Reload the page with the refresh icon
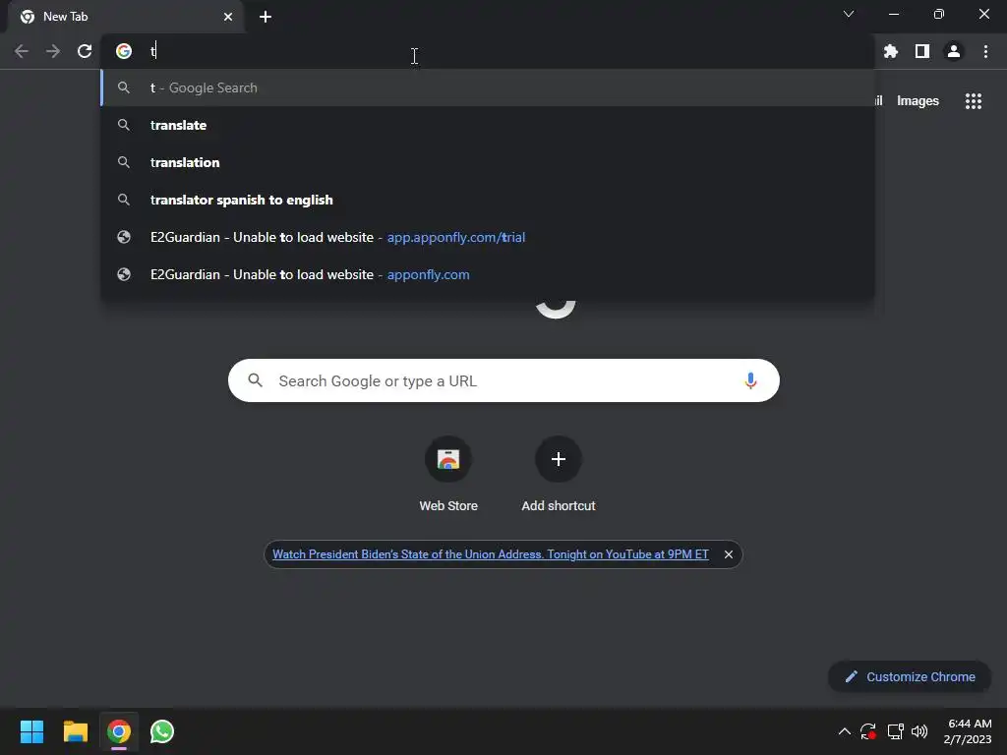1007x755 pixels. [x=85, y=51]
